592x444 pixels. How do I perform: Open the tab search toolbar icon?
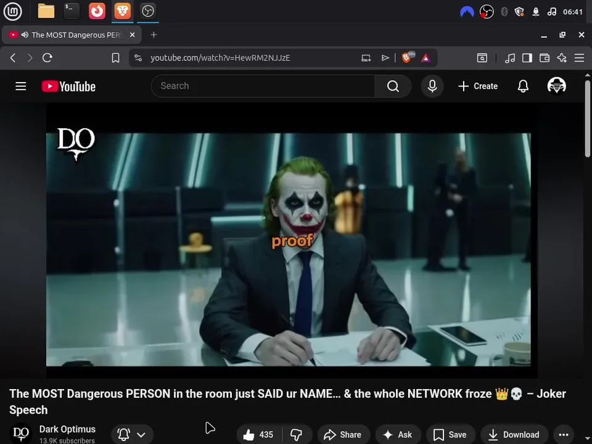pos(482,58)
